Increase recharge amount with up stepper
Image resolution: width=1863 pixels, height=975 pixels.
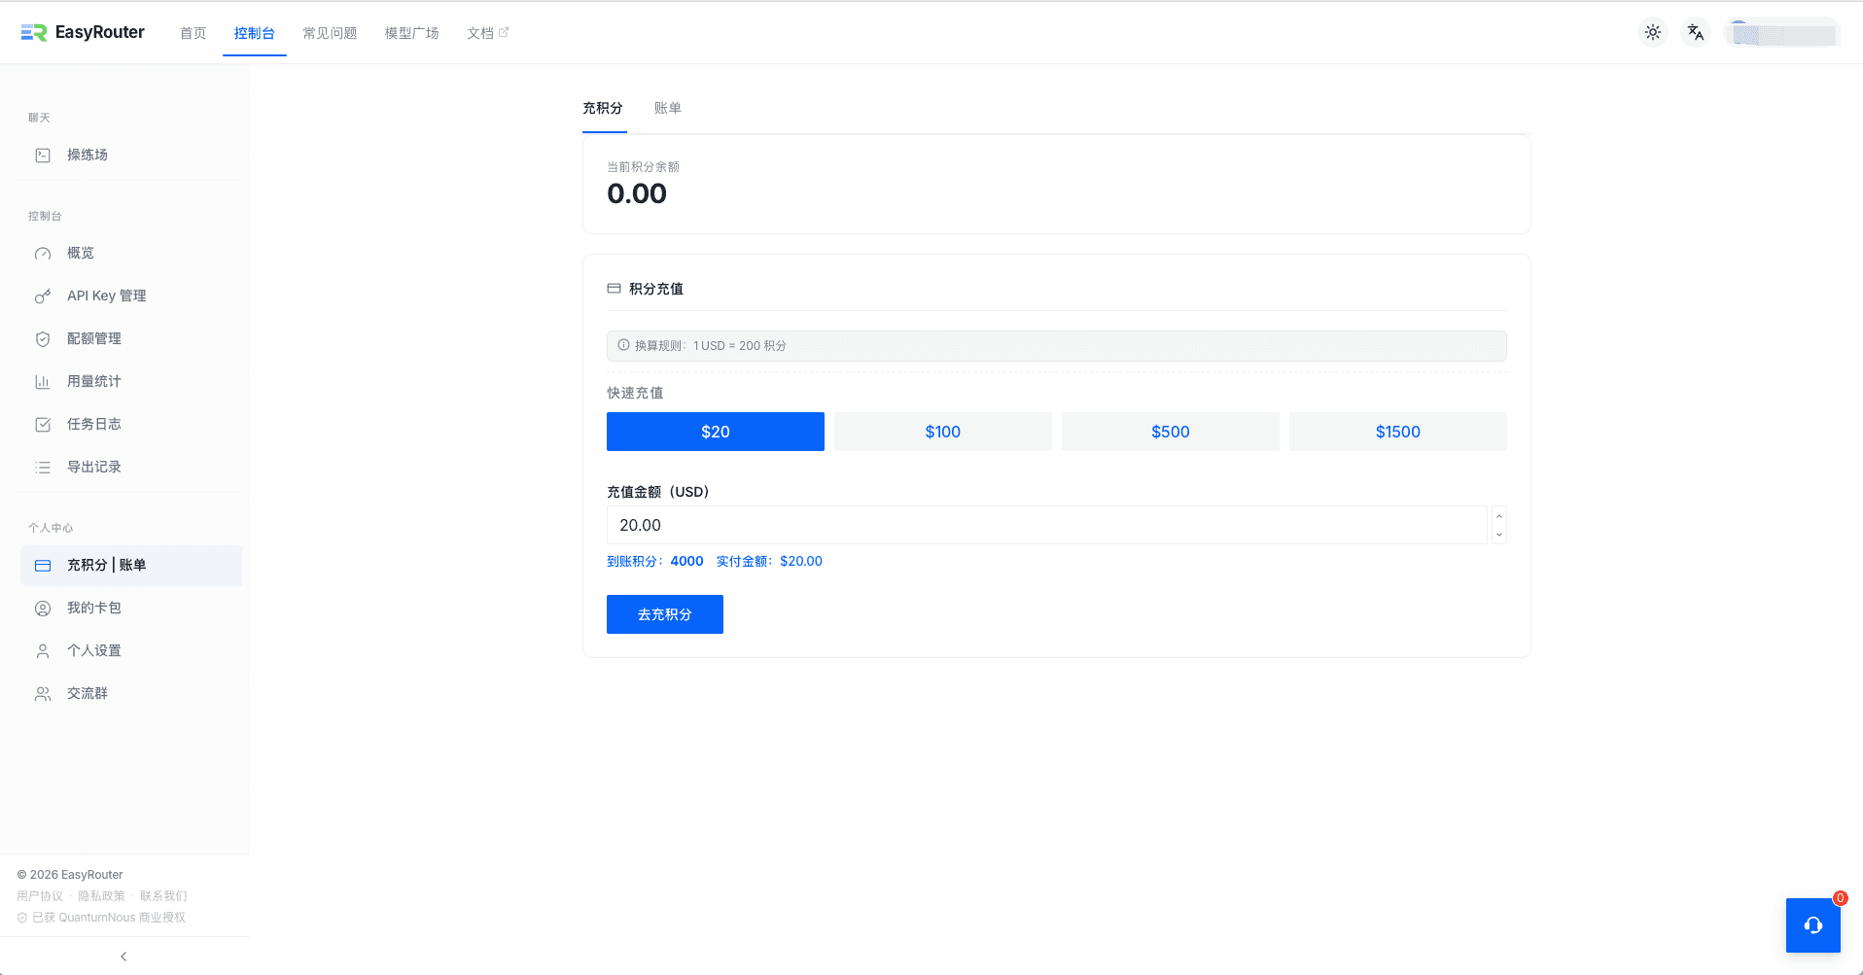(1499, 516)
